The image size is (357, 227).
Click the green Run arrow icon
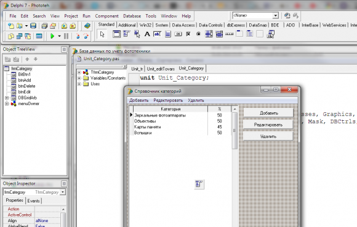pos(52,36)
